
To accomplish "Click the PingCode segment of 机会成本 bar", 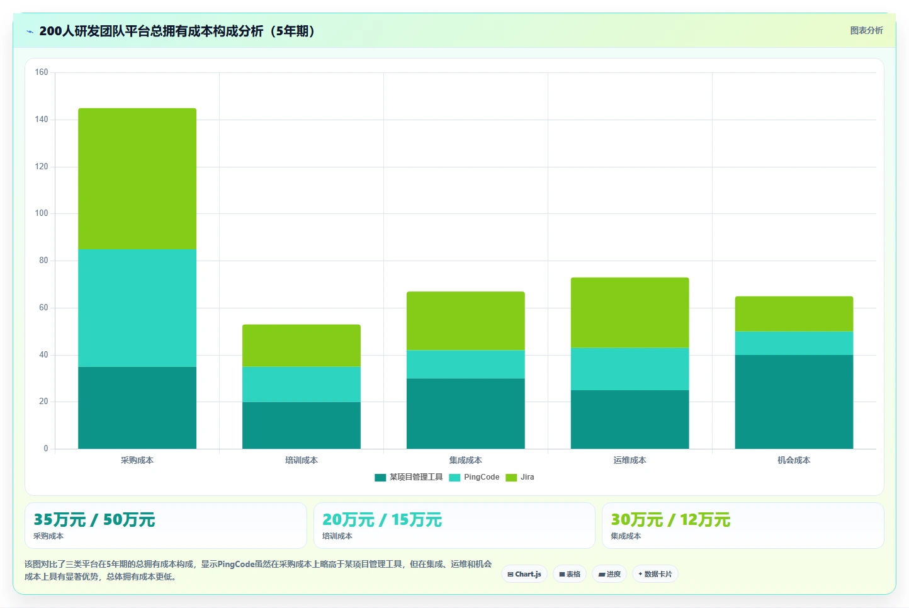I will click(794, 343).
